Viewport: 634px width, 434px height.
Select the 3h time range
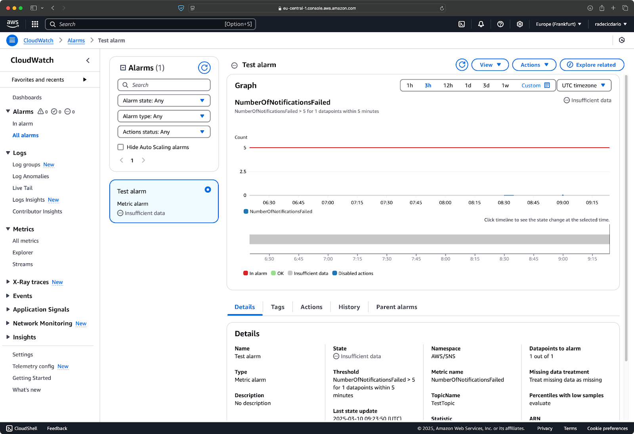[428, 86]
